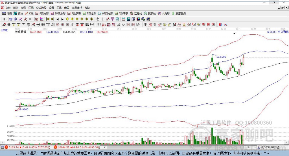Click the Tp=21.6506 value
Screen dimensions: 289x156
tap(36, 32)
